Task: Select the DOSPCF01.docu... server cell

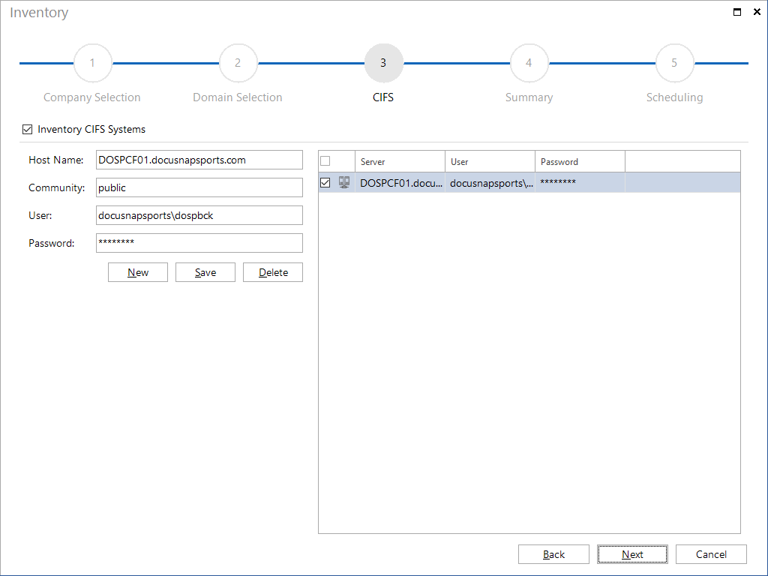Action: pyautogui.click(x=400, y=183)
